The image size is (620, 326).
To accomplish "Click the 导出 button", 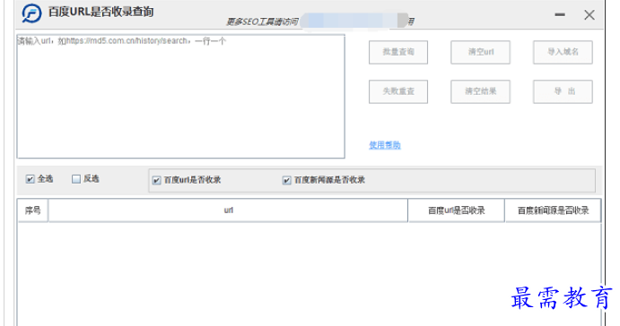I will coord(563,91).
